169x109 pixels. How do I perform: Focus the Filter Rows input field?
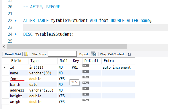(x=62, y=54)
